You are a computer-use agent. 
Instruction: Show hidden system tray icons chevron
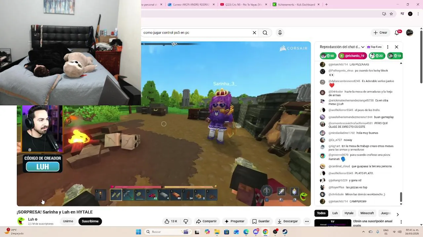point(363,232)
